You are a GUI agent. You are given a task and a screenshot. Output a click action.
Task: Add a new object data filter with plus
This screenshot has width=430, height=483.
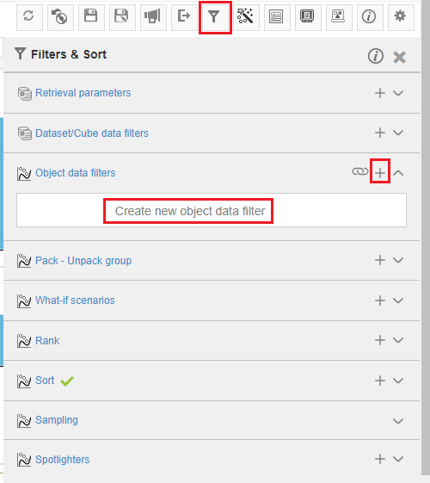(380, 173)
